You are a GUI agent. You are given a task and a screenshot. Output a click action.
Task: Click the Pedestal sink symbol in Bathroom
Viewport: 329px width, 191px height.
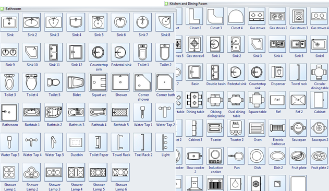(x=120, y=52)
